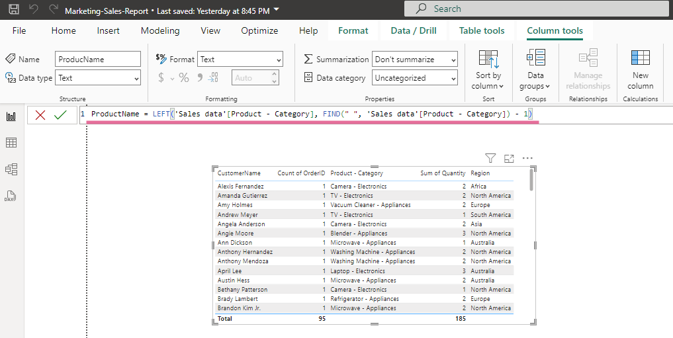Click the Name tag icon in Structure
This screenshot has height=338, width=673.
(x=11, y=59)
